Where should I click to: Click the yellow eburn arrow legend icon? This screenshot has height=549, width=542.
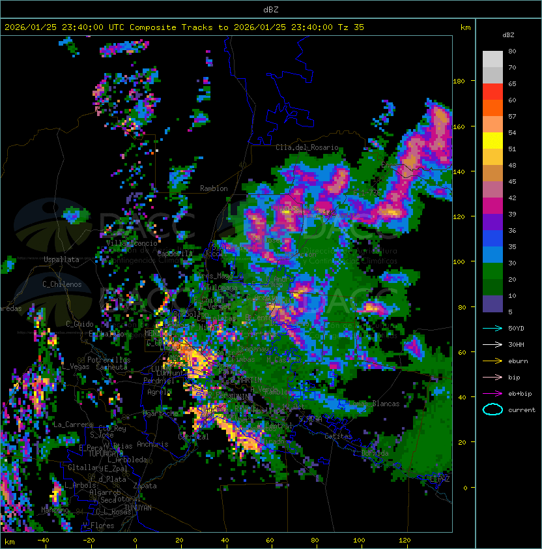point(492,361)
